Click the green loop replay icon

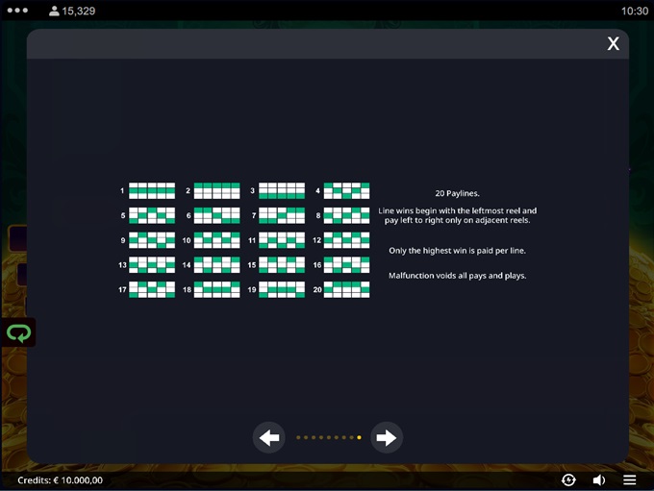pyautogui.click(x=18, y=332)
